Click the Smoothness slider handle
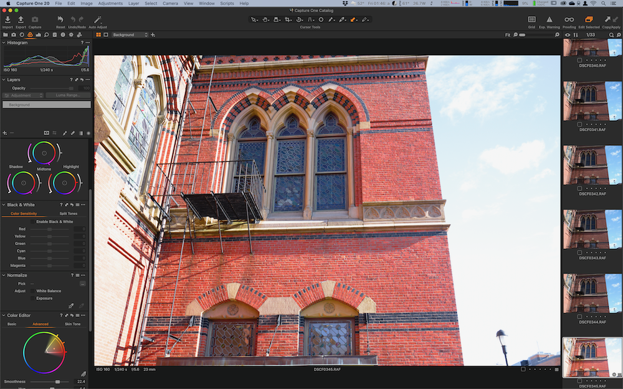623x389 pixels. click(x=58, y=382)
